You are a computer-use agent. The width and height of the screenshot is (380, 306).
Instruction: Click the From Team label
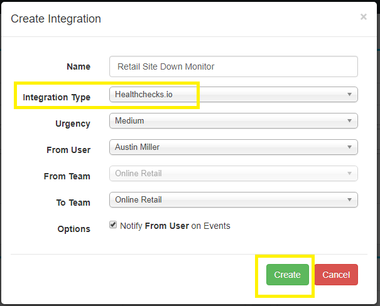[x=67, y=176]
